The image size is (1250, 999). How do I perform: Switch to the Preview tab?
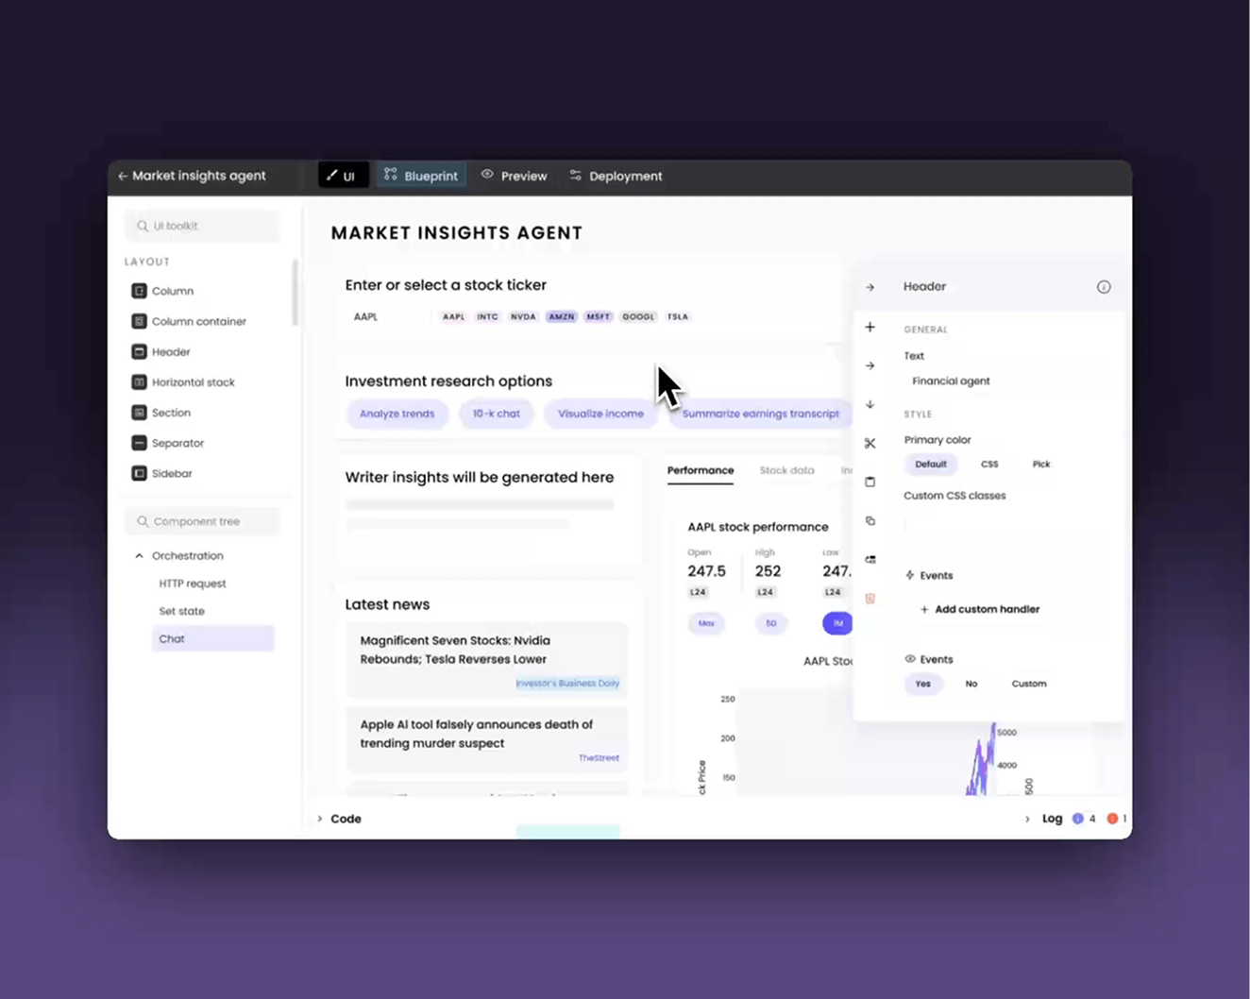click(x=514, y=175)
